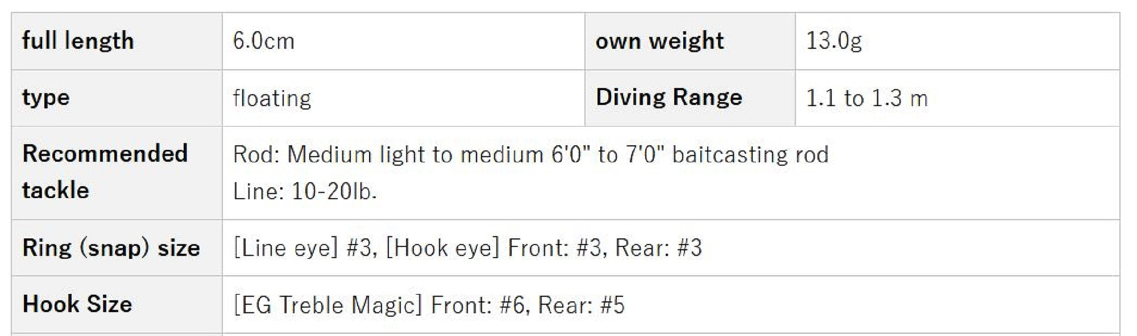
Task: Click the "Hook Size" label cell
Action: [x=77, y=304]
